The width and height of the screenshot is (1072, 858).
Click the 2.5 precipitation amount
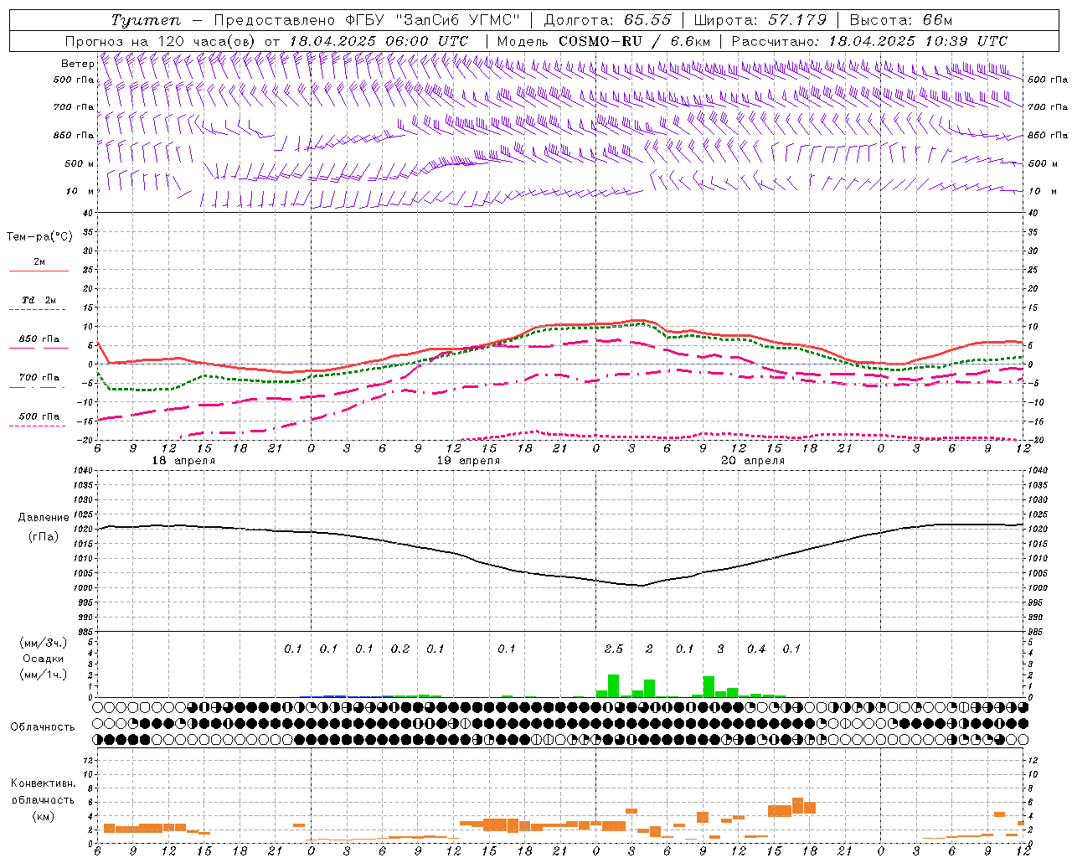click(614, 649)
